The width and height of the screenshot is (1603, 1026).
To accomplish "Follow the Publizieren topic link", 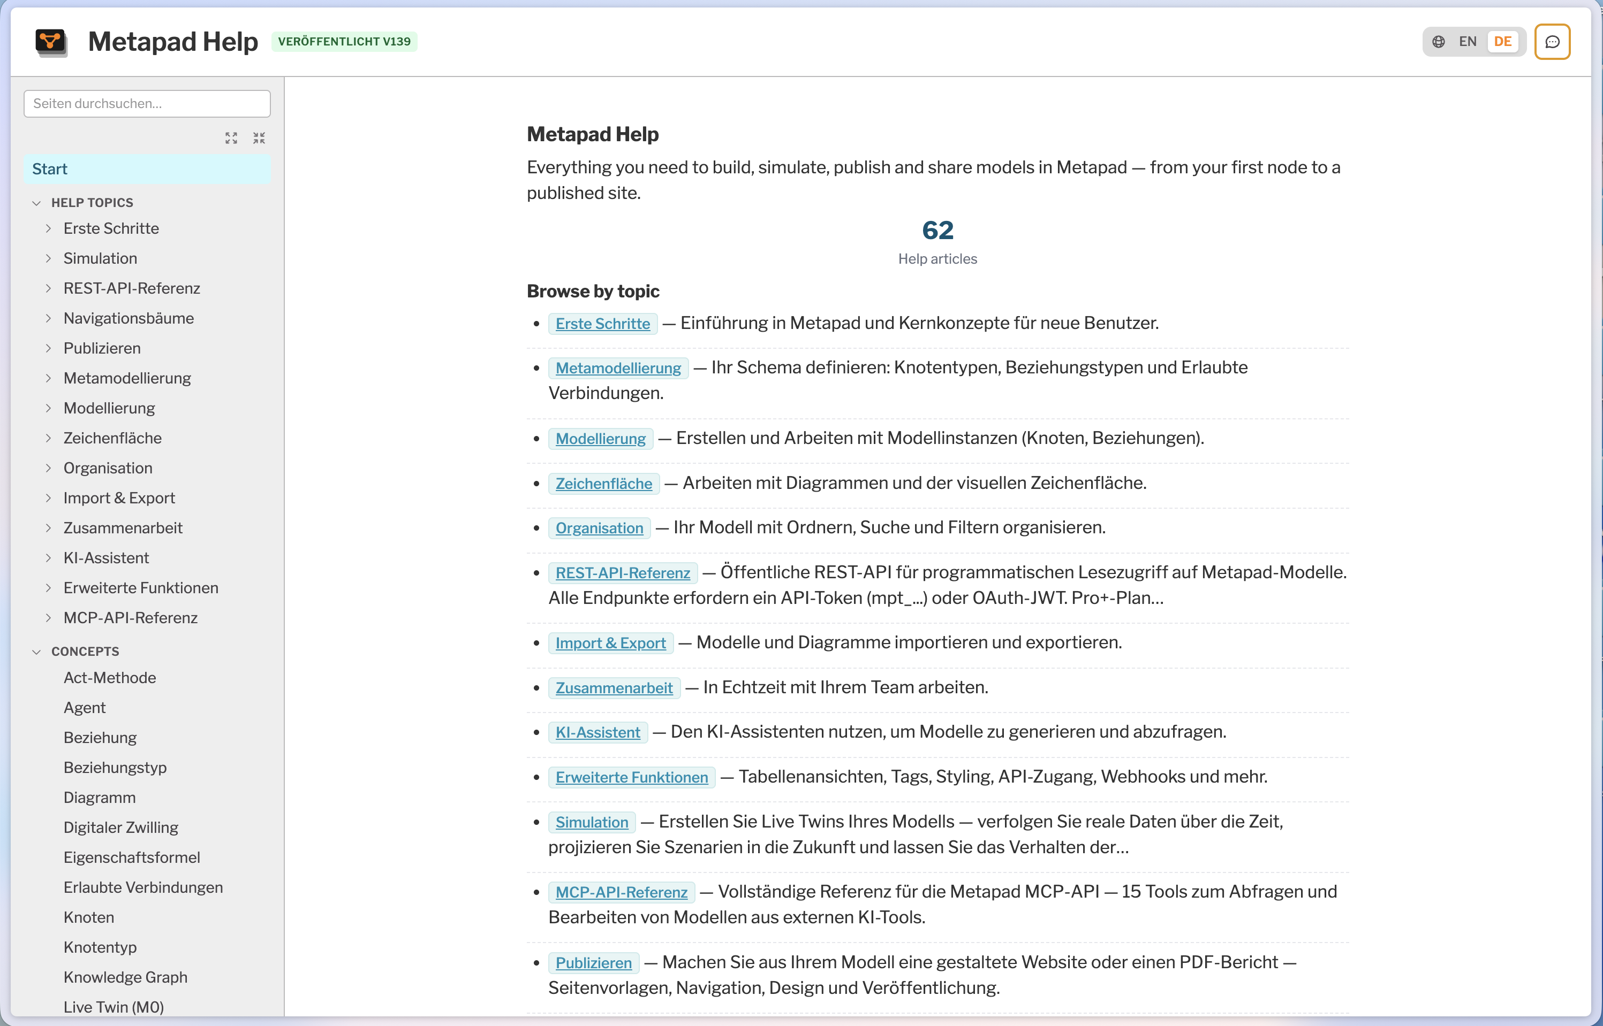I will click(593, 963).
